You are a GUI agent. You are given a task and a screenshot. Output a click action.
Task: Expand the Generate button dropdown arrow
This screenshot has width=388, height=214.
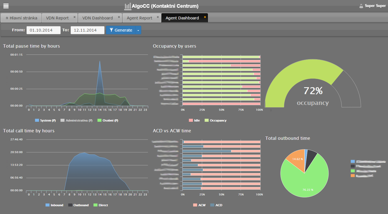point(138,30)
